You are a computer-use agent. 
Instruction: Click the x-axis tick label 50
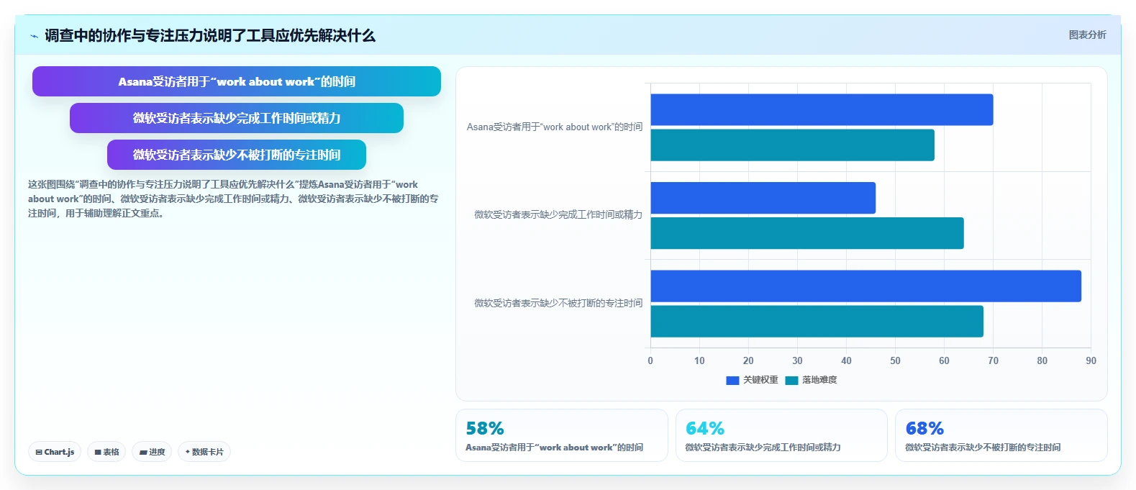[x=895, y=361]
